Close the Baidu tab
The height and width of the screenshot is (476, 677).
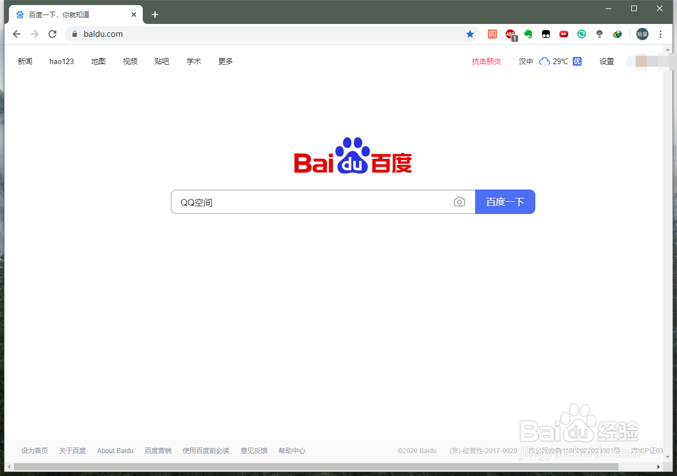click(x=134, y=14)
